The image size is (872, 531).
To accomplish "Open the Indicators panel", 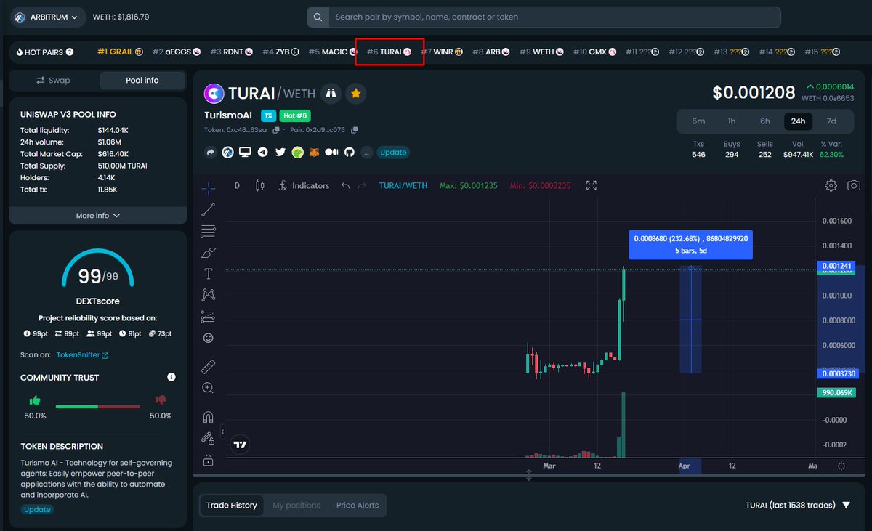I will click(x=304, y=186).
